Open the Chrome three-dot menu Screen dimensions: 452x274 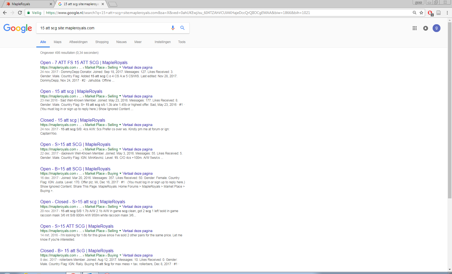(x=447, y=13)
